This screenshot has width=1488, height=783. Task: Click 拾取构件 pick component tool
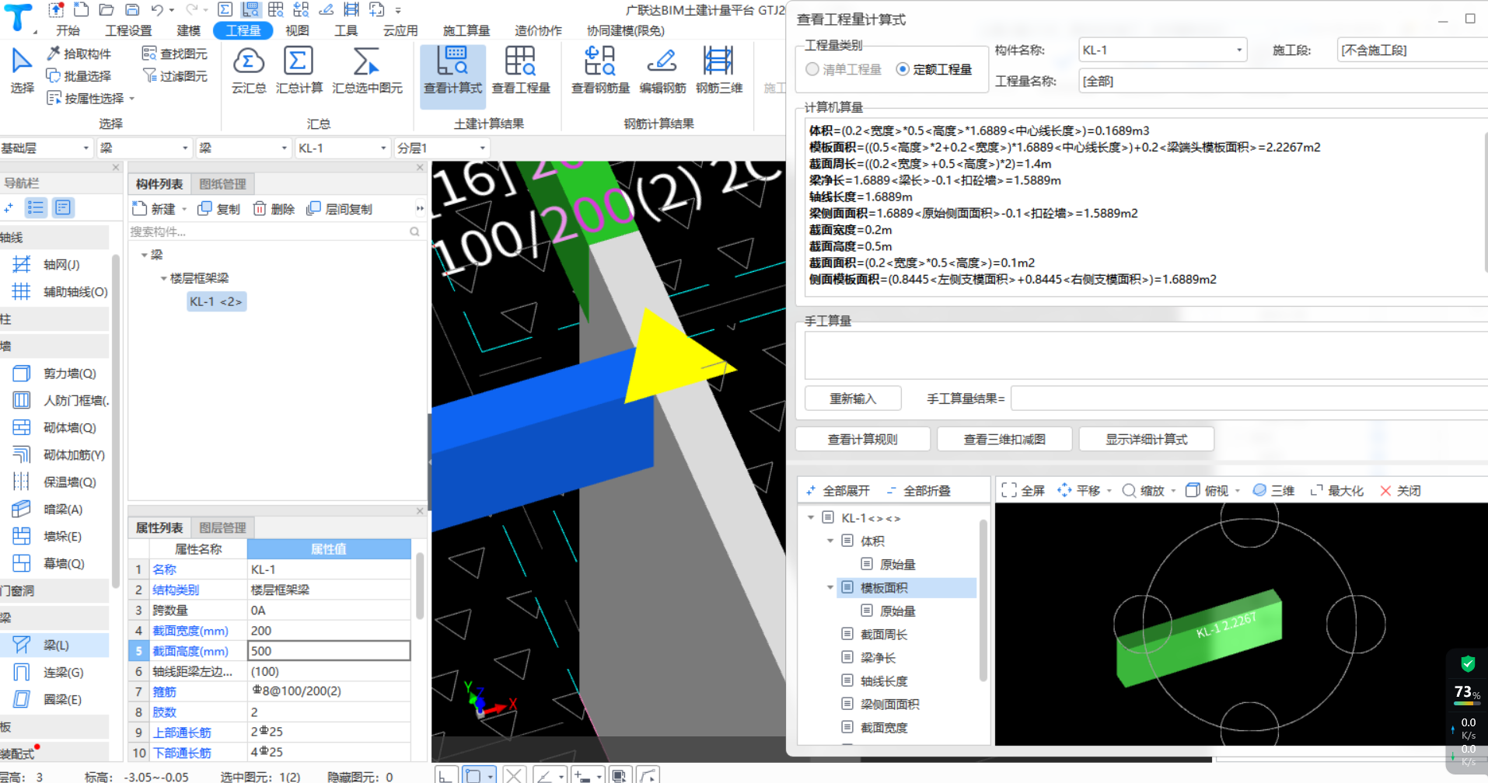(79, 54)
